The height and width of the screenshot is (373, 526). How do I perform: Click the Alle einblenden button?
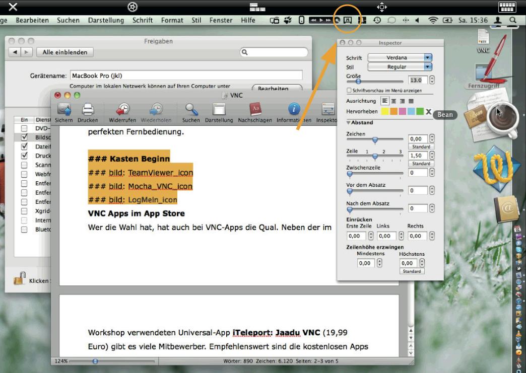pyautogui.click(x=65, y=52)
